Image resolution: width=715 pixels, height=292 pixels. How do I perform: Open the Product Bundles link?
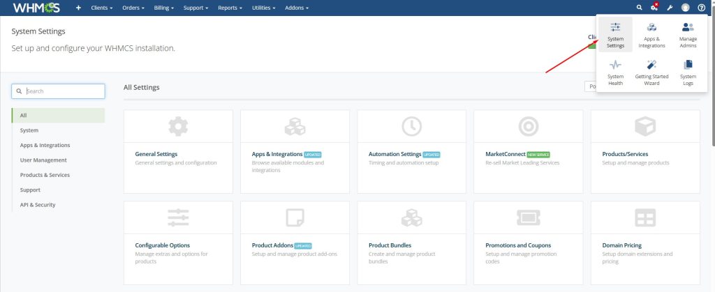coord(390,245)
